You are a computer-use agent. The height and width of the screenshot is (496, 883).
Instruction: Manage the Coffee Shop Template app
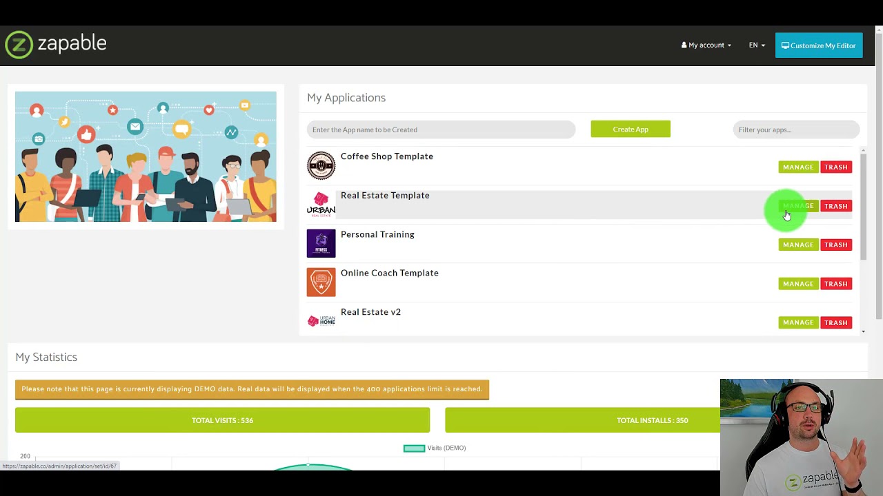click(798, 167)
